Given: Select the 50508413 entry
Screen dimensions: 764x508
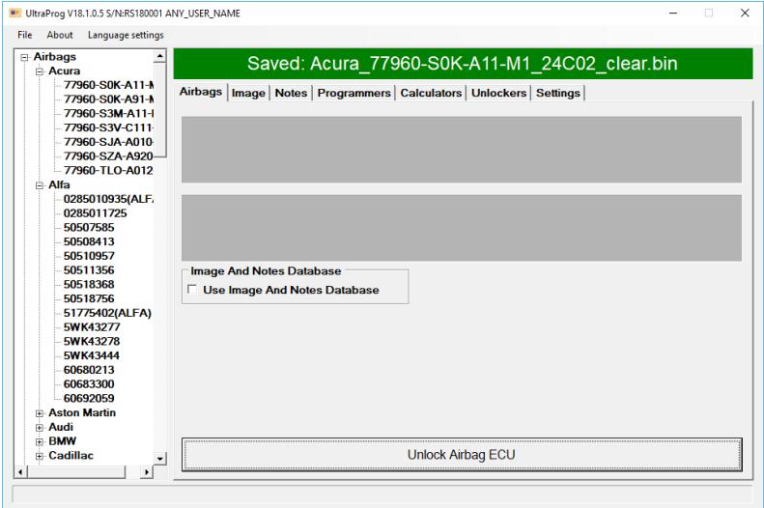Looking at the screenshot, I should (89, 241).
